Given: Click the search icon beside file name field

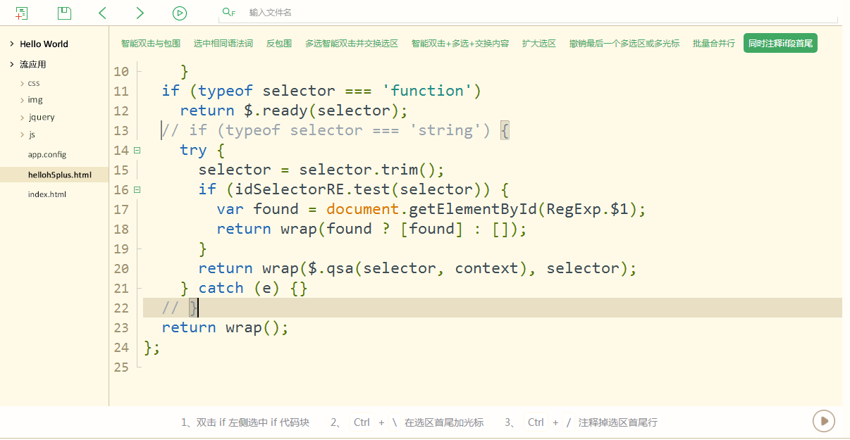Looking at the screenshot, I should (x=228, y=13).
